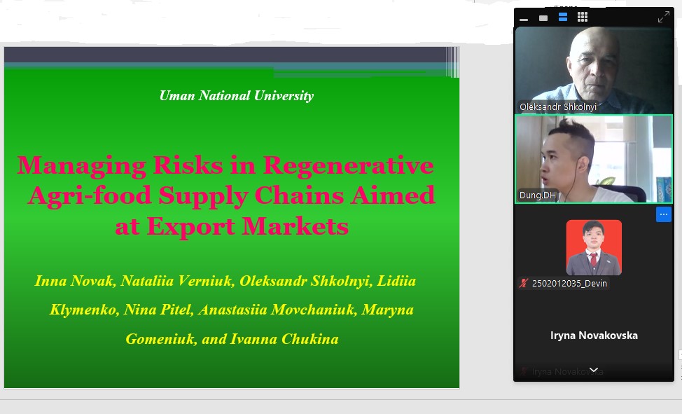Expand more participants with the down chevron

pyautogui.click(x=594, y=370)
